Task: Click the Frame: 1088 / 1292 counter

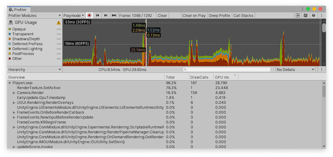Action: tap(136, 15)
